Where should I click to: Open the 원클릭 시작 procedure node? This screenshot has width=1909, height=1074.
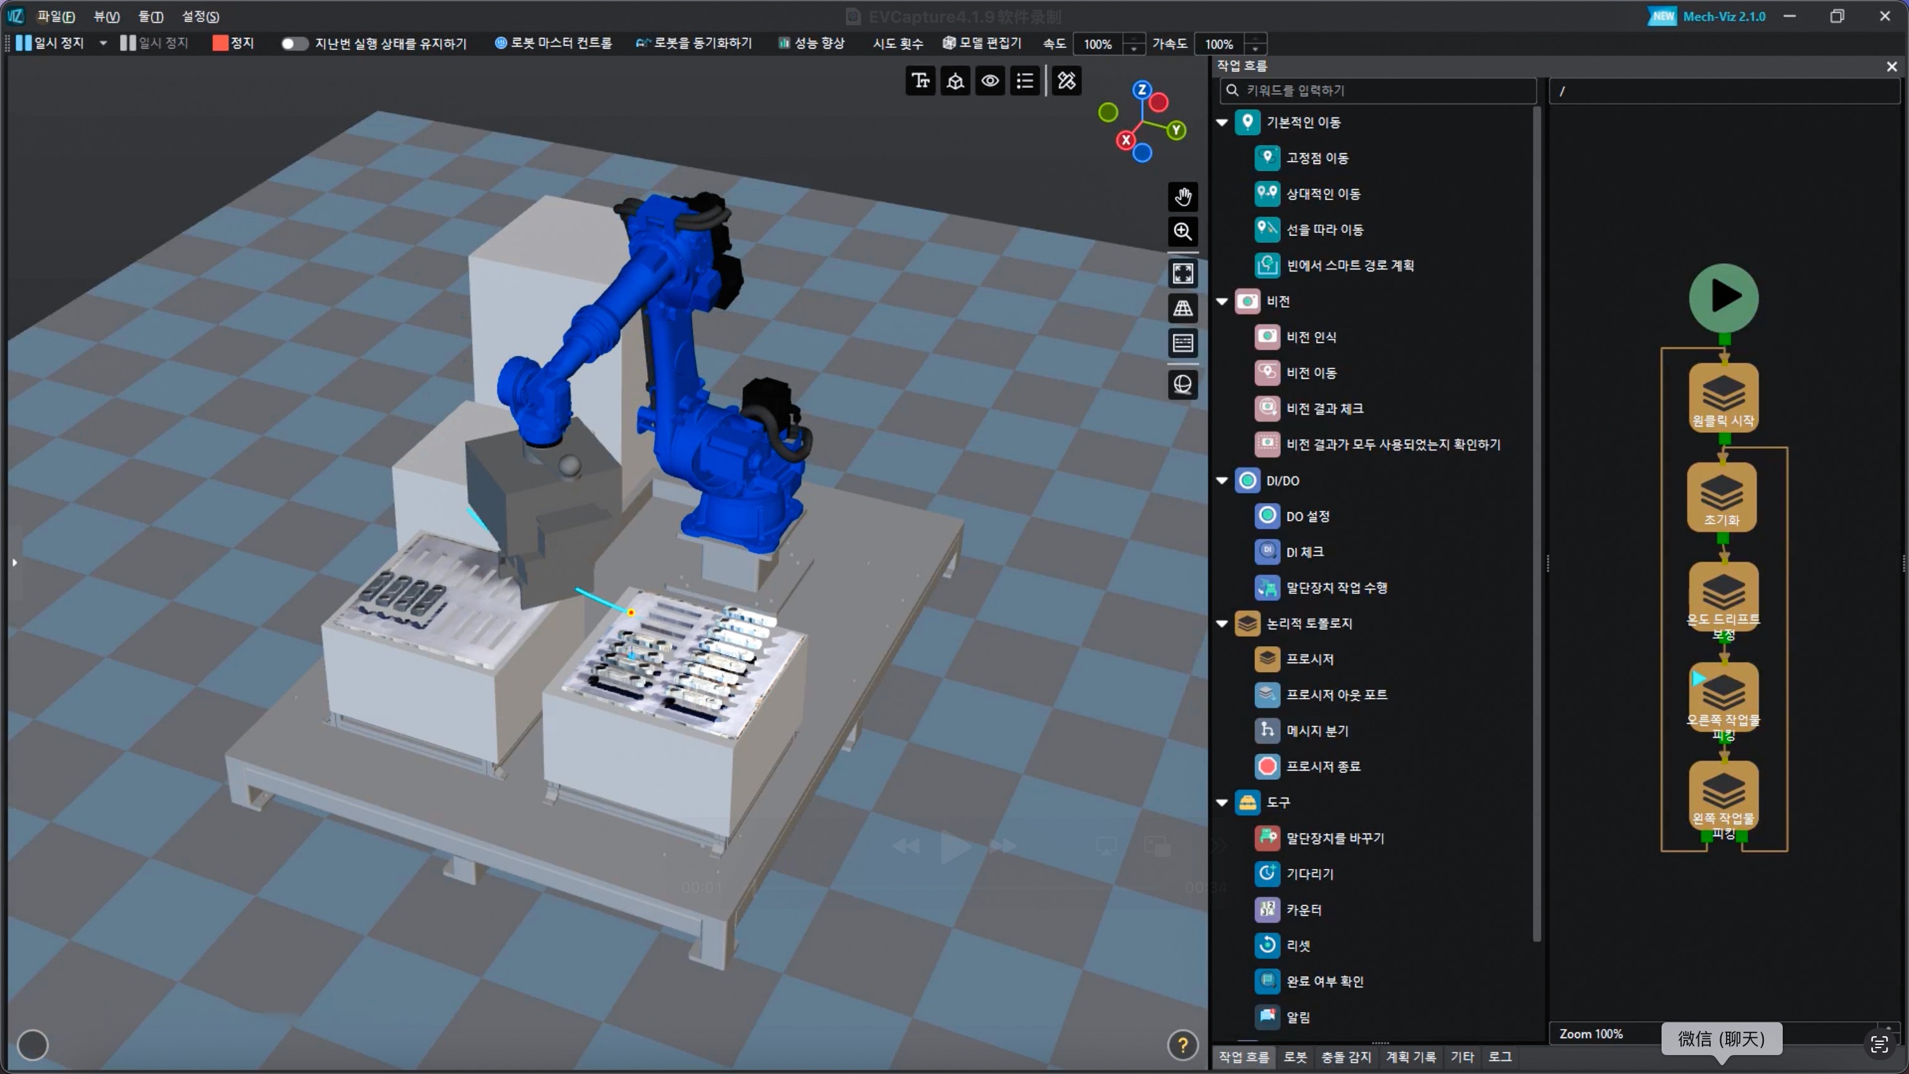click(1723, 396)
